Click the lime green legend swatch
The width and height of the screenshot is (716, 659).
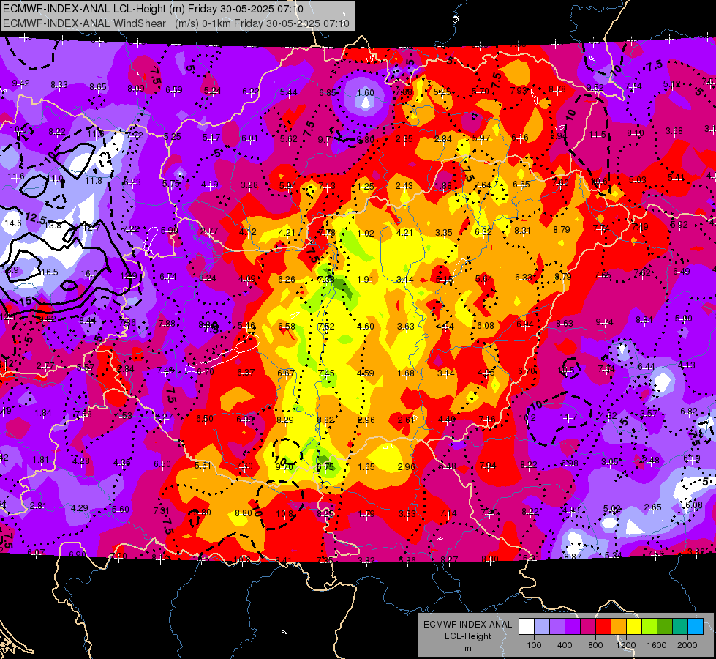pyautogui.click(x=649, y=626)
